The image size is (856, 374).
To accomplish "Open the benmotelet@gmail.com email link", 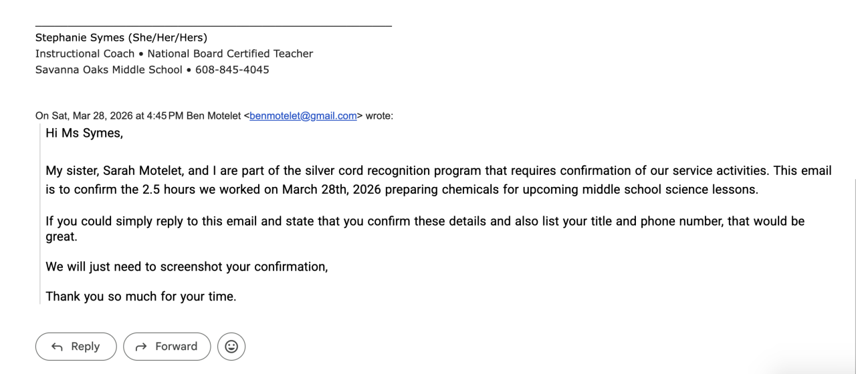I will (x=303, y=116).
